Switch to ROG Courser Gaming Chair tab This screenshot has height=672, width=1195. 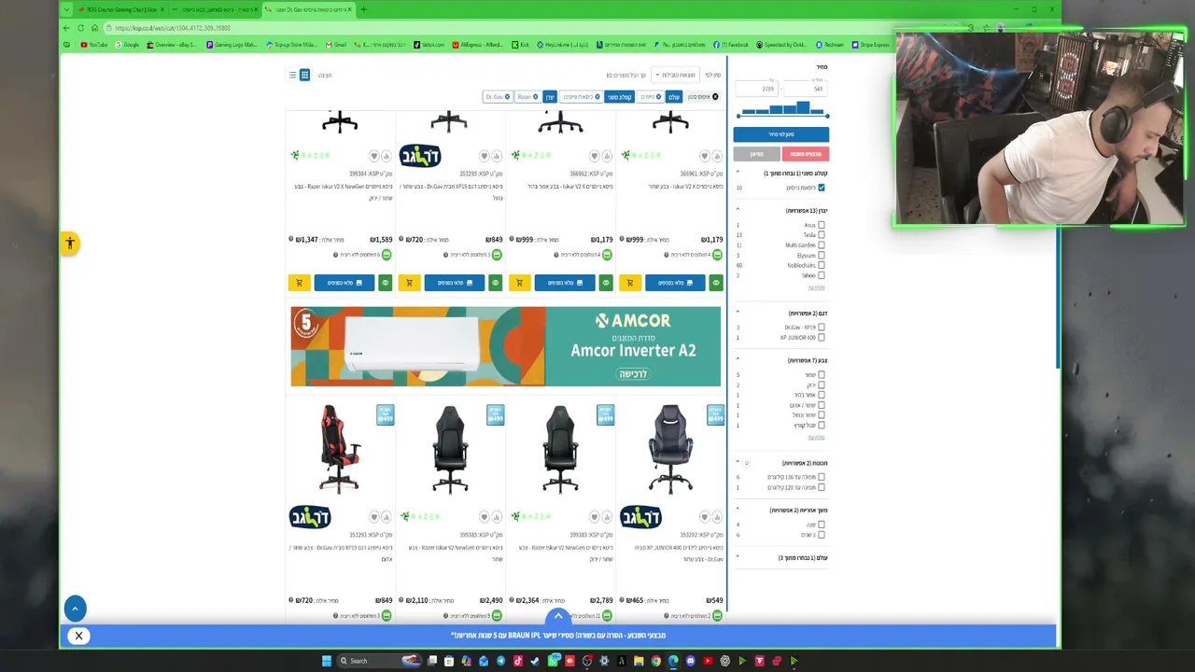pyautogui.click(x=120, y=9)
